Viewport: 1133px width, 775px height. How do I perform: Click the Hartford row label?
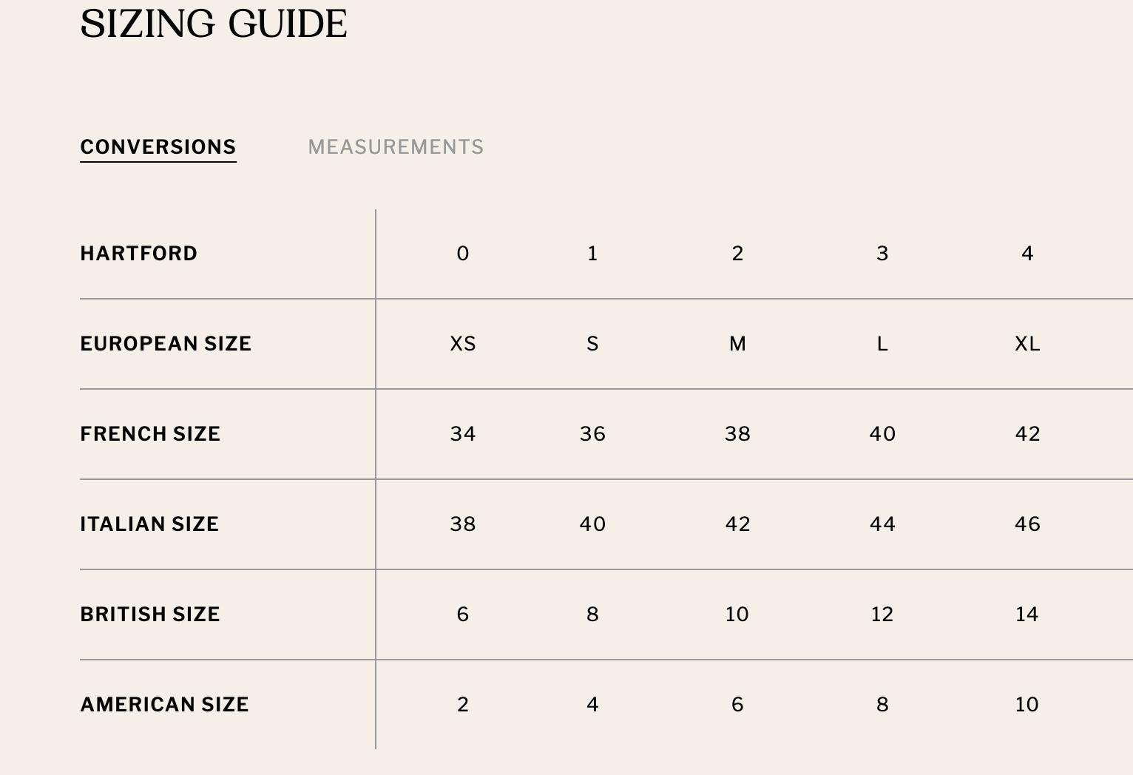[x=139, y=254]
